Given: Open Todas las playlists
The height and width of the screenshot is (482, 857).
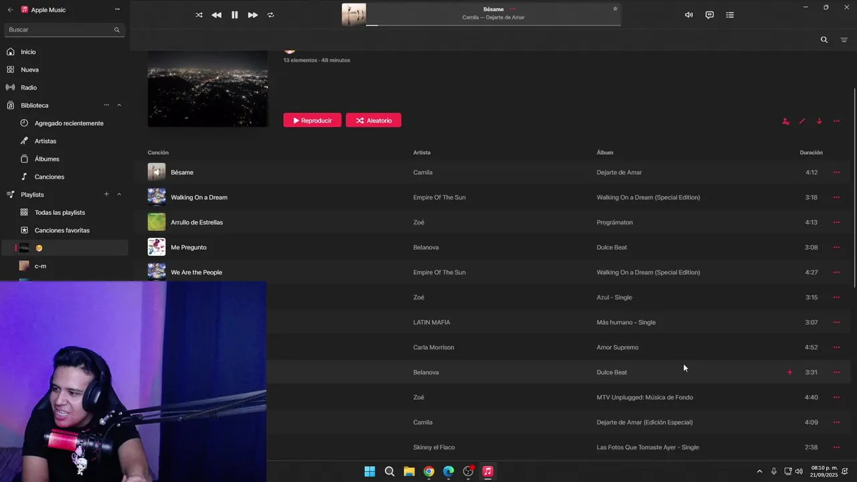Looking at the screenshot, I should [x=60, y=212].
